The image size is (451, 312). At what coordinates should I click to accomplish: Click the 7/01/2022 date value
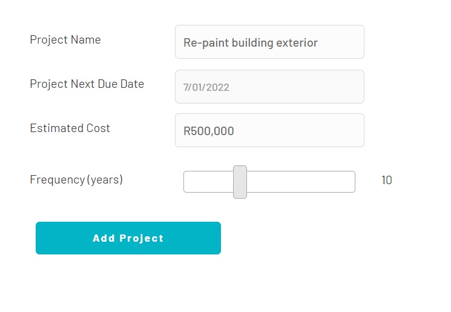click(x=206, y=87)
